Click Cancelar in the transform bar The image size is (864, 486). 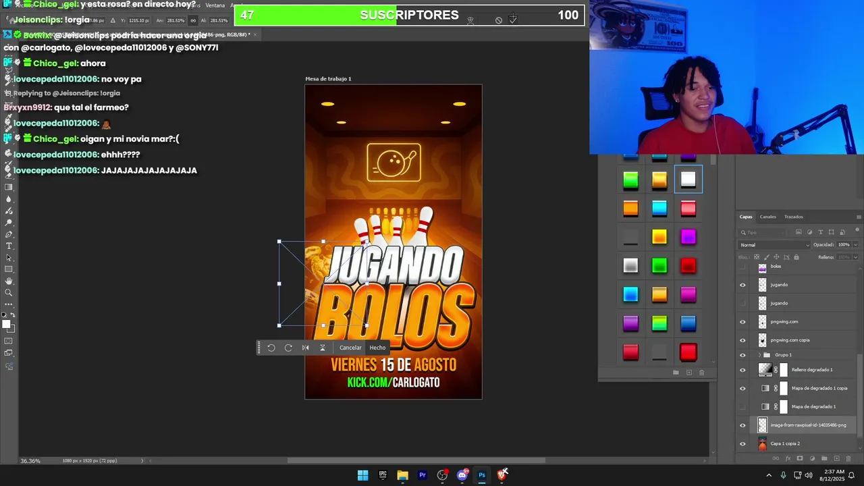click(x=350, y=348)
